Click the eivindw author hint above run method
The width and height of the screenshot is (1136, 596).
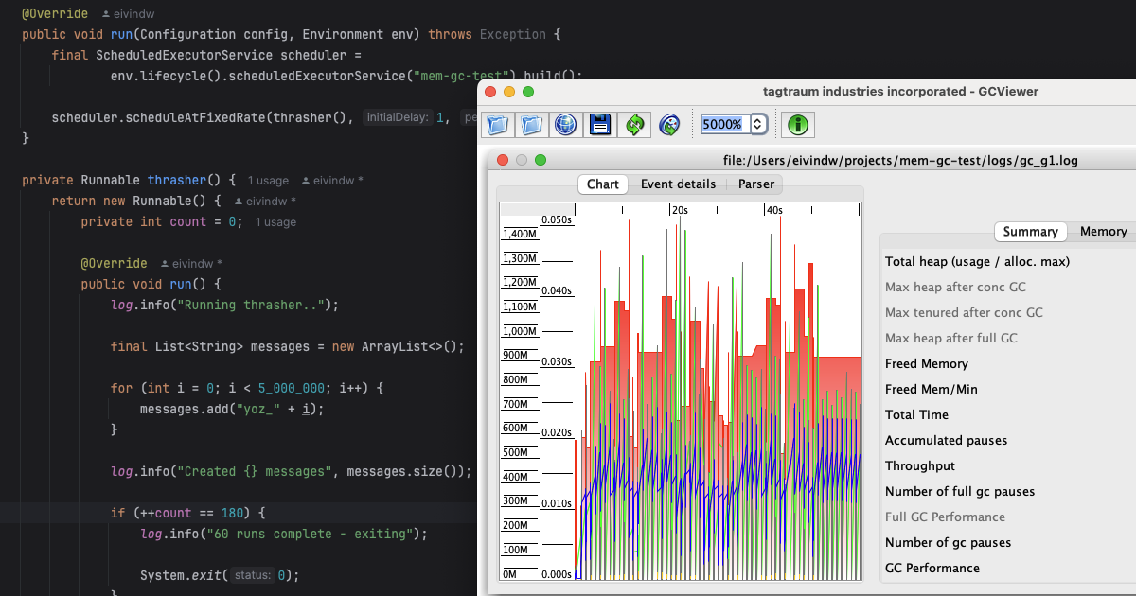tap(130, 15)
